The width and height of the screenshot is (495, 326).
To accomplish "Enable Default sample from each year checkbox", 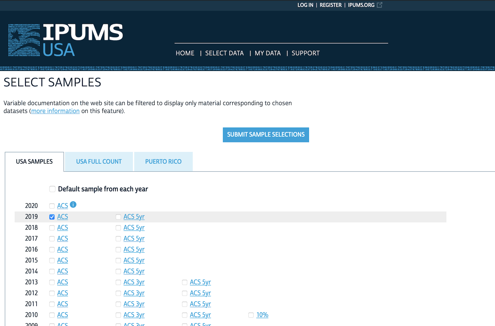I will click(x=52, y=189).
